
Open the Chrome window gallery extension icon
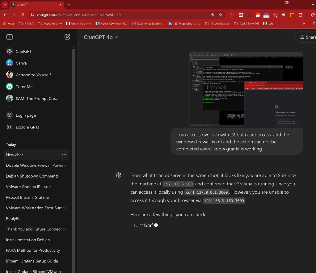283,15
